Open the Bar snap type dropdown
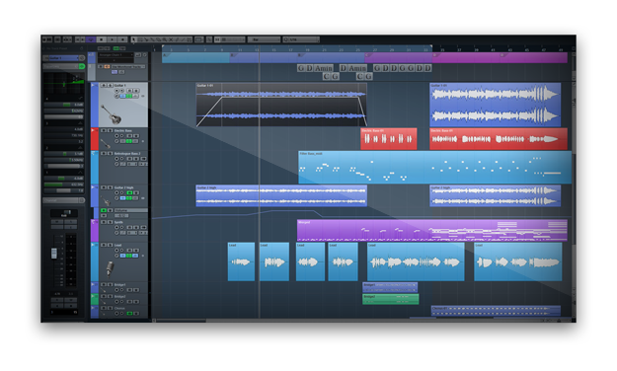This screenshot has width=617, height=371. tap(264, 39)
